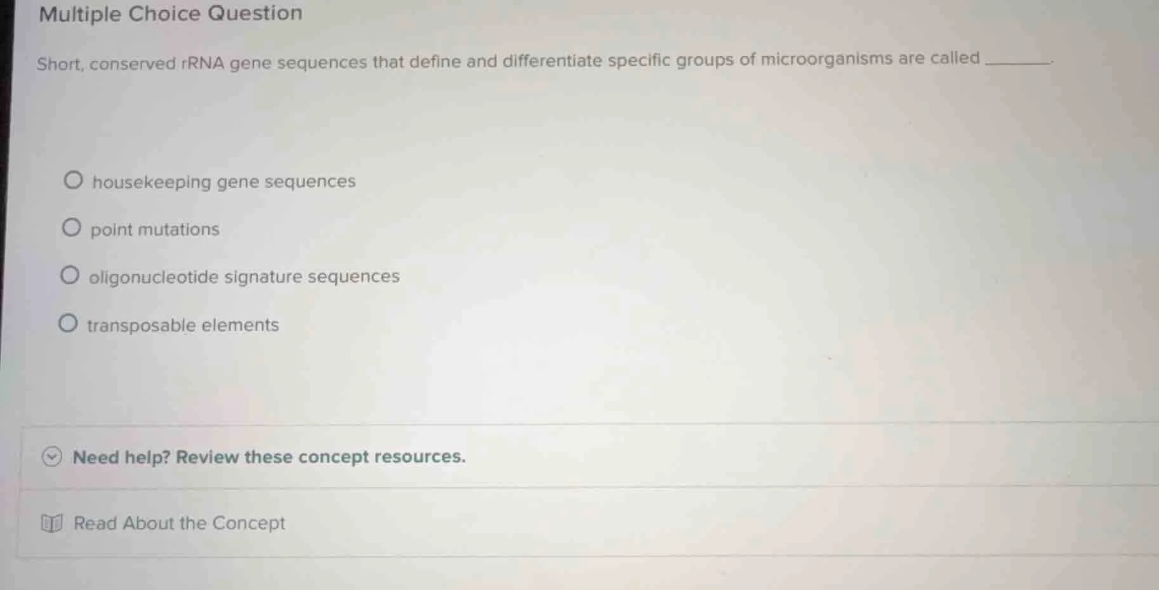Open the Read About the Concept resource
This screenshot has height=590, width=1159.
click(x=178, y=523)
